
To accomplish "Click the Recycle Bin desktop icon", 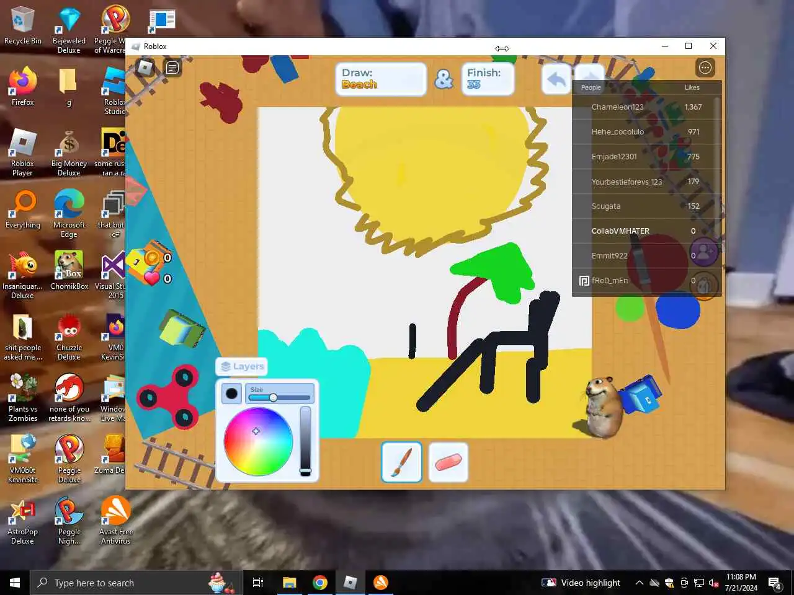I will tap(23, 25).
